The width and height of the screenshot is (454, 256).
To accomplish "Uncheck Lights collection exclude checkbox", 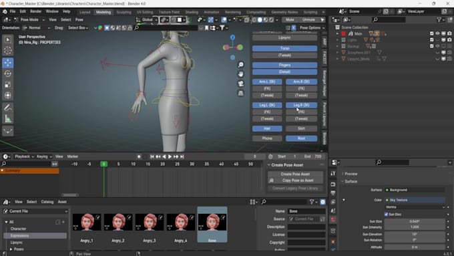I will [432, 39].
